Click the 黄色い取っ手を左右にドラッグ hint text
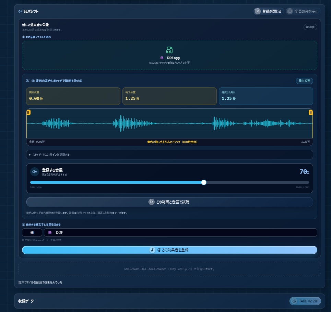This screenshot has width=331, height=312. click(x=172, y=142)
